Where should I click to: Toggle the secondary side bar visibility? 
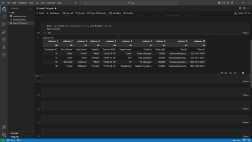coord(228,3)
